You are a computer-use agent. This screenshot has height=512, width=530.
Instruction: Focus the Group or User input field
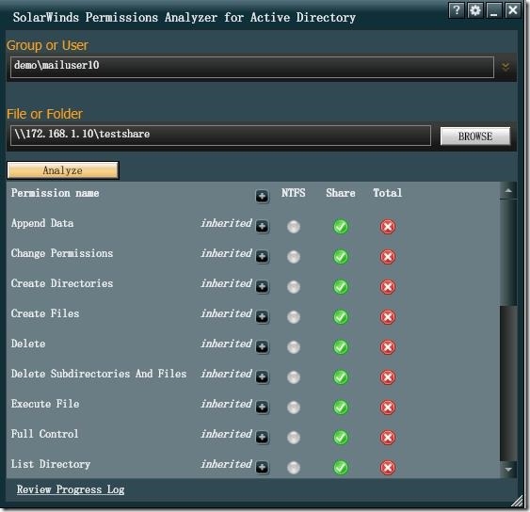pyautogui.click(x=251, y=67)
